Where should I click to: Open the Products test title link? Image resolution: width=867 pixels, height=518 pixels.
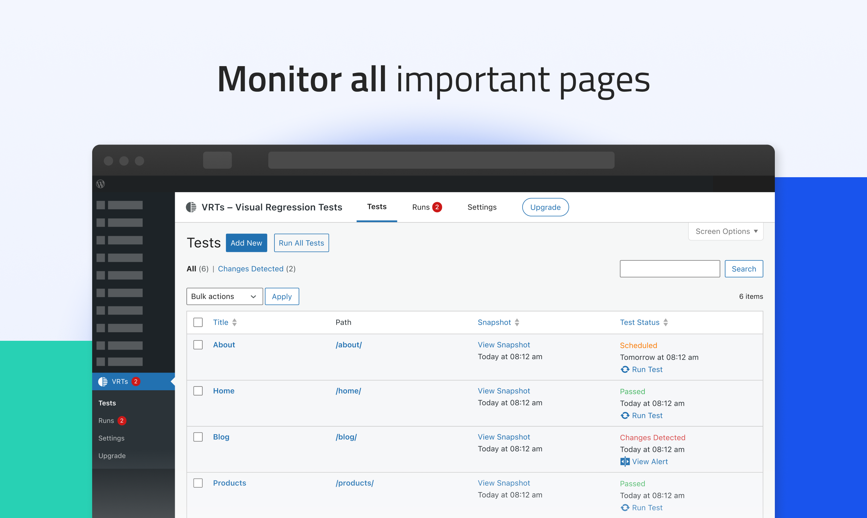229,483
